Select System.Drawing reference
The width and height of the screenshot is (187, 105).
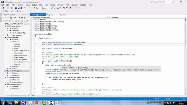(x=19, y=57)
